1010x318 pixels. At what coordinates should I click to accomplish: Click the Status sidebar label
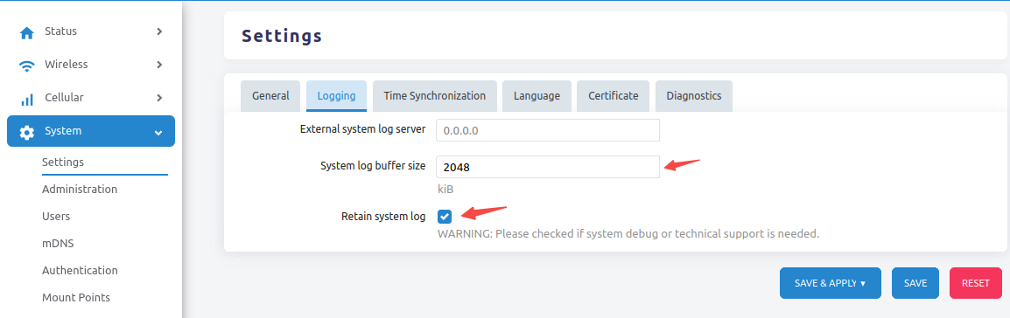[60, 31]
